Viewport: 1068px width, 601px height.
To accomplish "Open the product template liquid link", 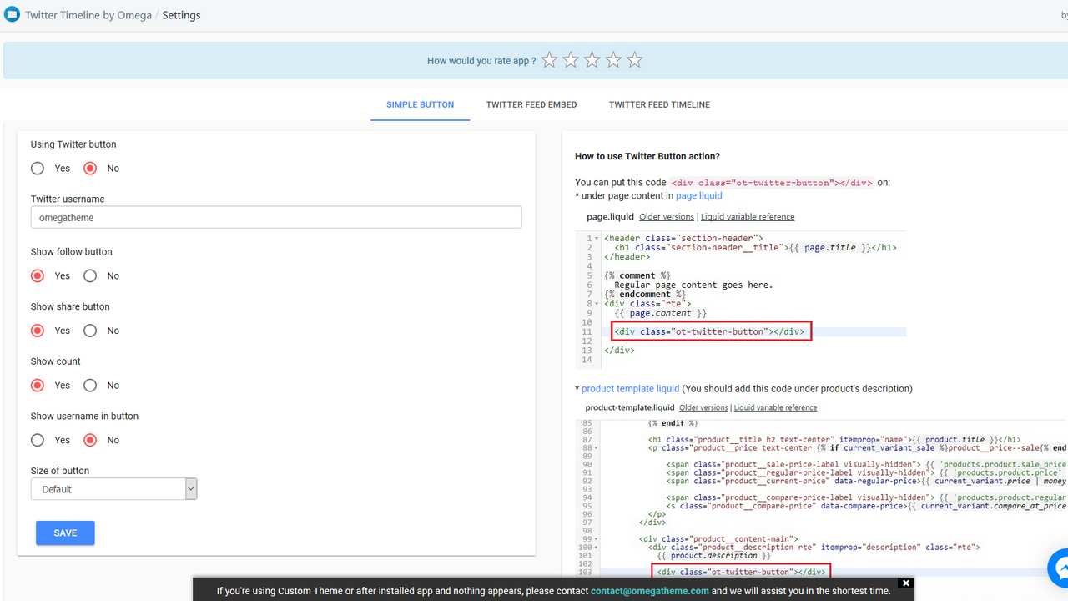I will 630,389.
